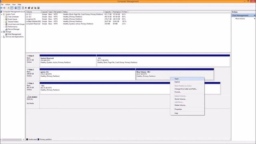The width and height of the screenshot is (256, 144).
Task: Open the More Actions submenu arrow
Action: coord(255,19)
